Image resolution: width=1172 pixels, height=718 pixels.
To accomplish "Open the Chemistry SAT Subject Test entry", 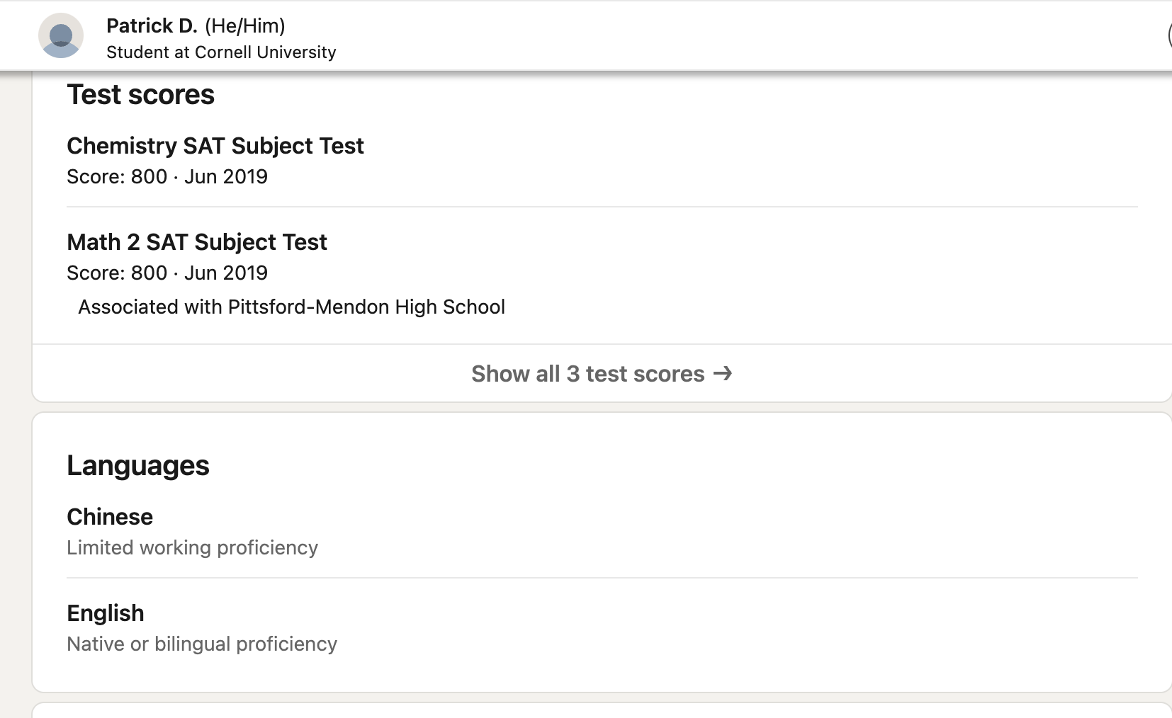I will coord(215,146).
